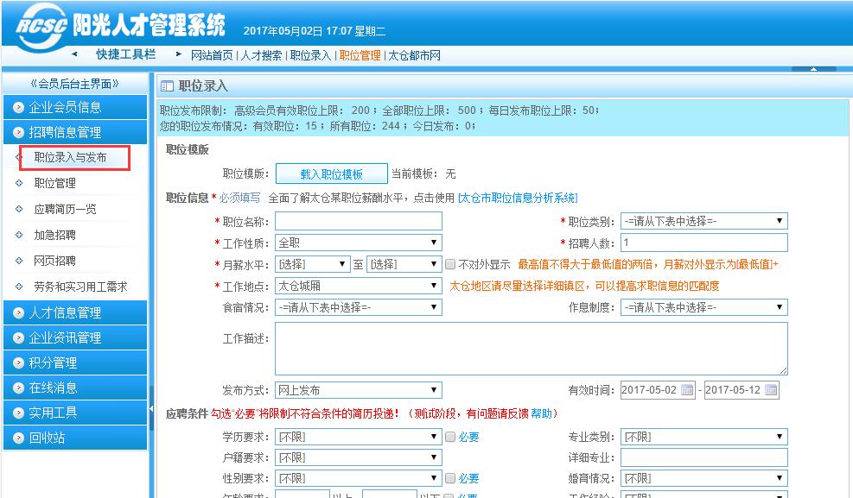Enable 必要 checkbox beside 性别要求
853x498 pixels.
click(451, 477)
